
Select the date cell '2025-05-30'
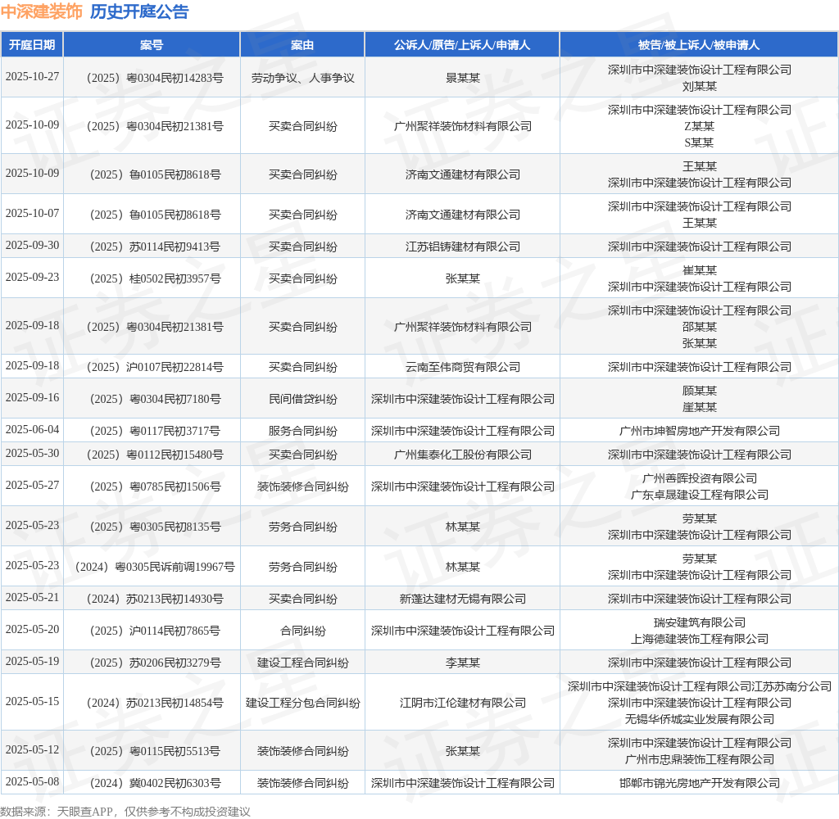[x=32, y=453]
